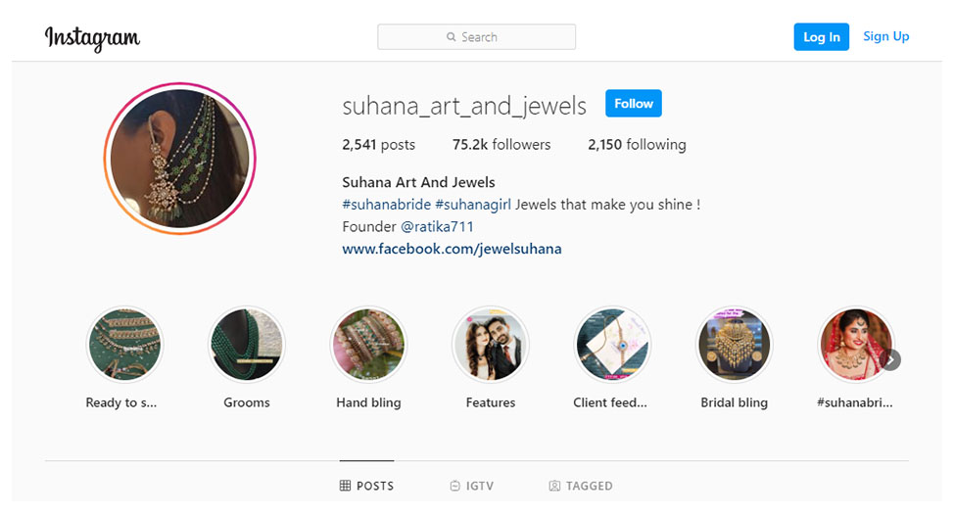Open the #suhanabri... highlight
Image resolution: width=953 pixels, height=516 pixels.
[856, 344]
